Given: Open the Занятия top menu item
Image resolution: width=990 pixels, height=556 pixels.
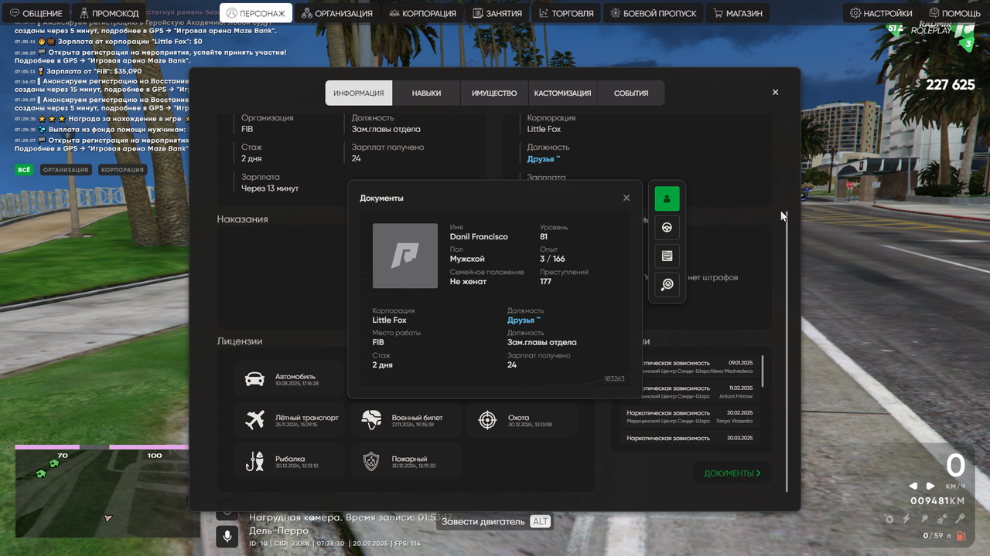Looking at the screenshot, I should (497, 13).
